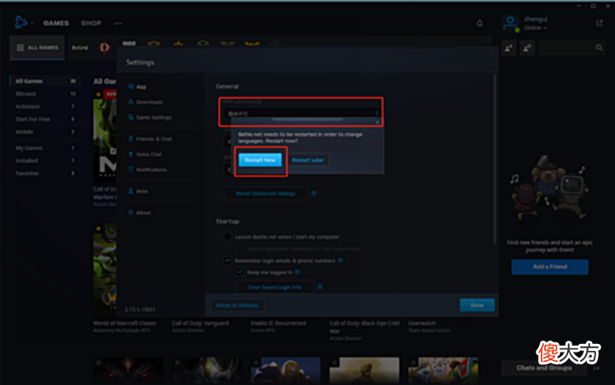
Task: Click the About info icon in Settings
Action: pos(130,213)
